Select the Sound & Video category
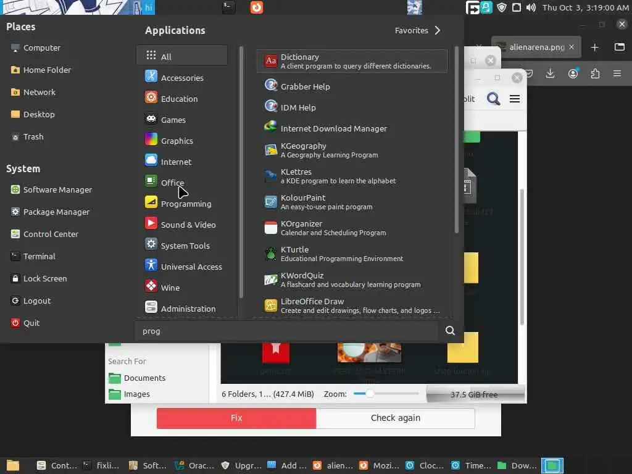This screenshot has width=632, height=474. click(182, 224)
